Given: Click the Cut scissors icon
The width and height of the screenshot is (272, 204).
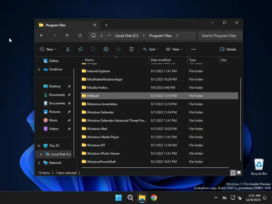Looking at the screenshot, I should (x=68, y=49).
